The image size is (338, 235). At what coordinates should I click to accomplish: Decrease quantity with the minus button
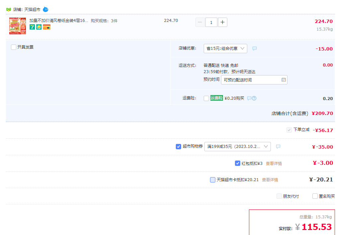pyautogui.click(x=200, y=22)
